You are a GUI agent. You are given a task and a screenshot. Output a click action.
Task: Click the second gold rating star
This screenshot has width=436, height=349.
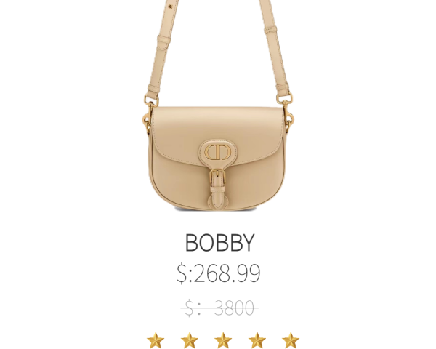tap(190, 340)
